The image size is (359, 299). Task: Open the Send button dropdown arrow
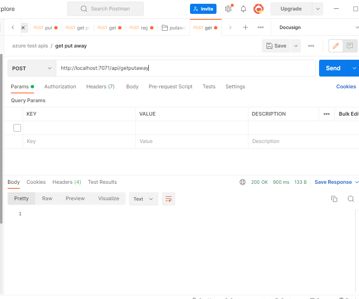[354, 68]
